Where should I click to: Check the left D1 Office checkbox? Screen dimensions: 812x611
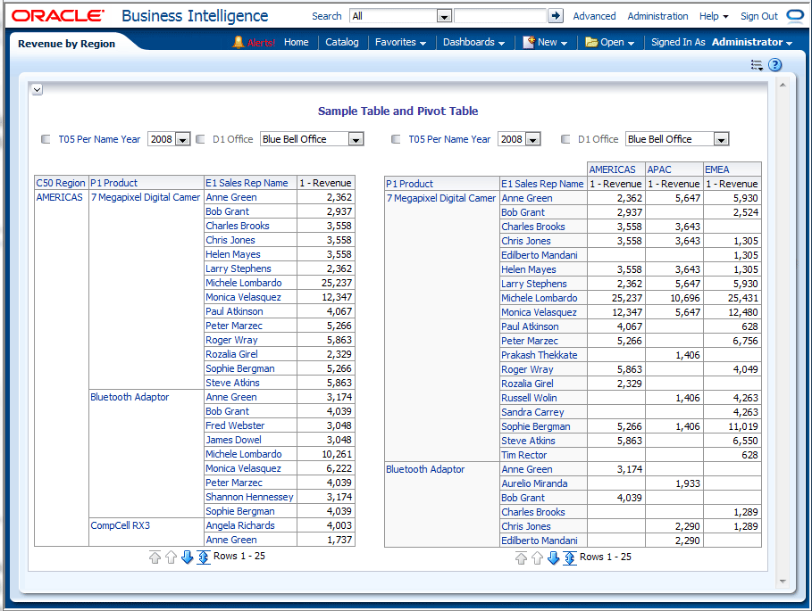pos(201,139)
